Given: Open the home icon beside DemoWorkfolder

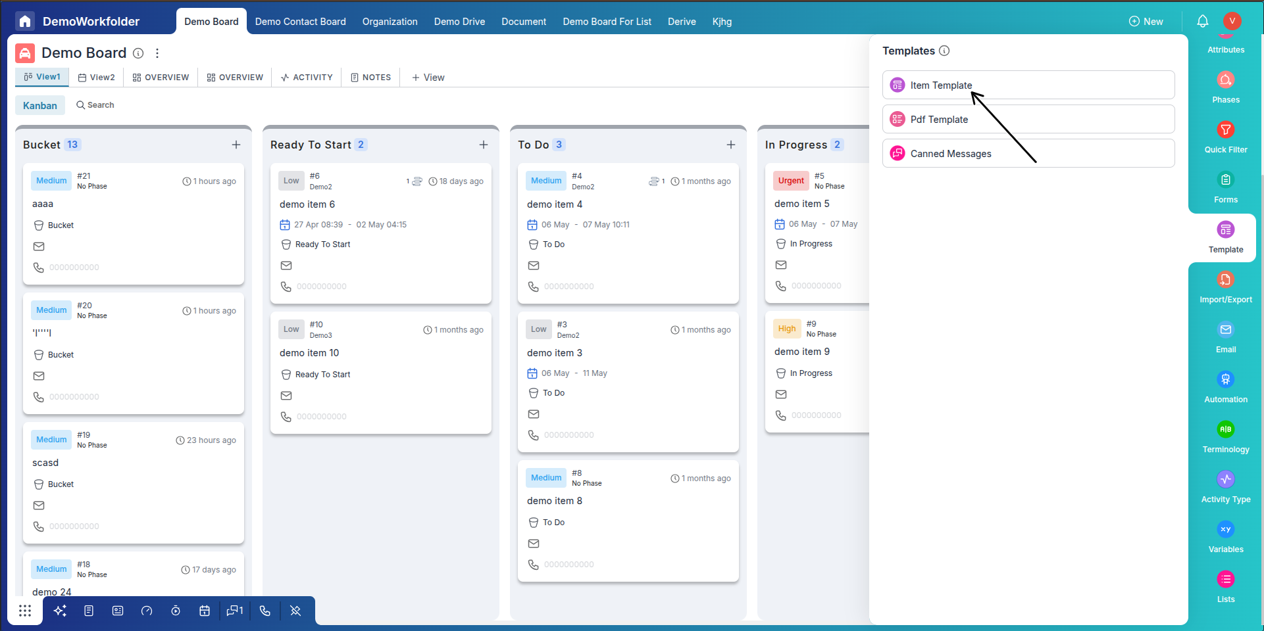Looking at the screenshot, I should [x=25, y=21].
